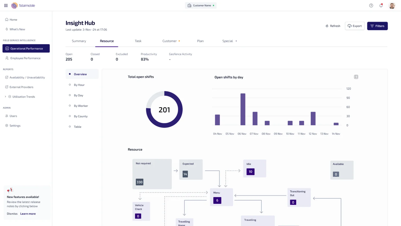
Task: Open the Customer Name selector
Action: tap(201, 5)
